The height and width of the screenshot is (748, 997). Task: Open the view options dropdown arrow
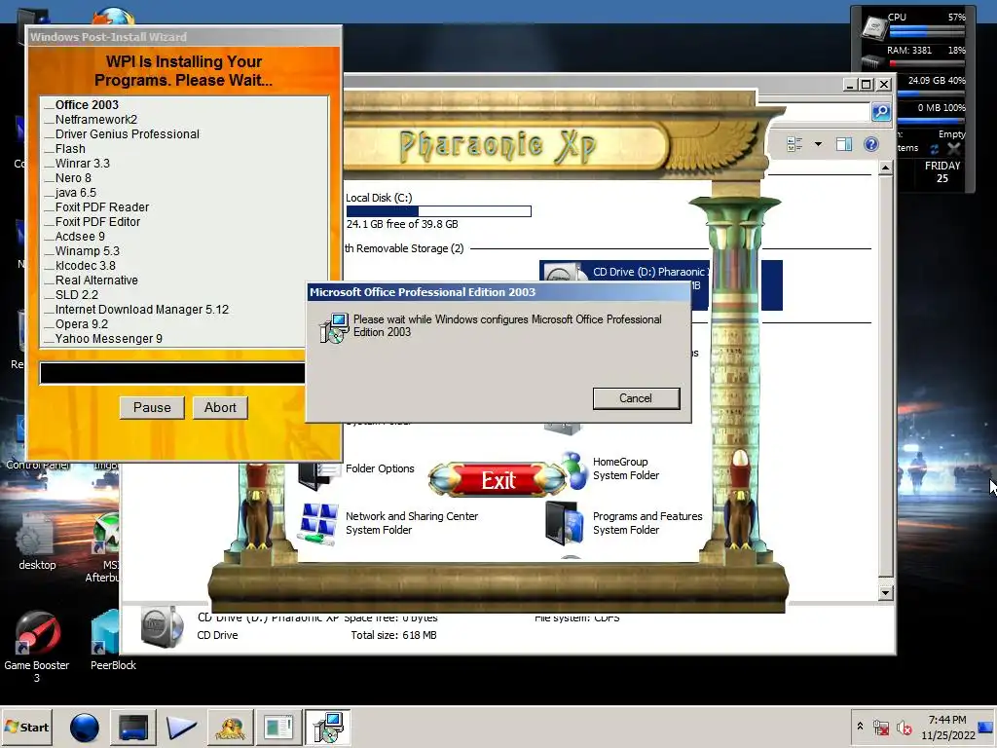818,144
